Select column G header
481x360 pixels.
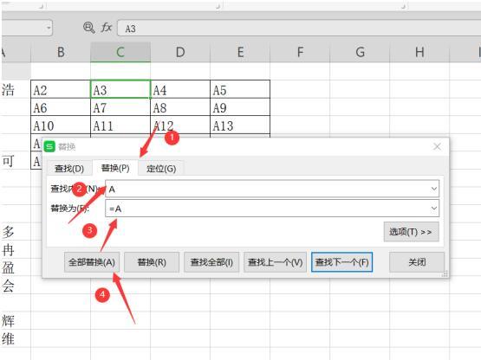point(360,52)
